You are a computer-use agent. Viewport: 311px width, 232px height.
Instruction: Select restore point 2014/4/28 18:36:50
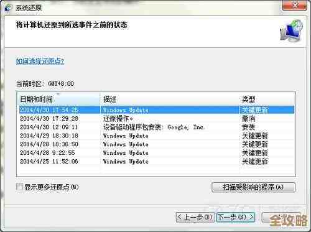tap(157, 144)
